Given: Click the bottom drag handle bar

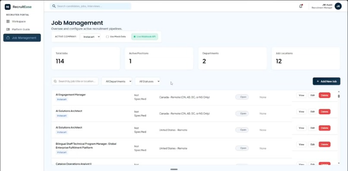Looking at the screenshot, I should click(x=174, y=169).
